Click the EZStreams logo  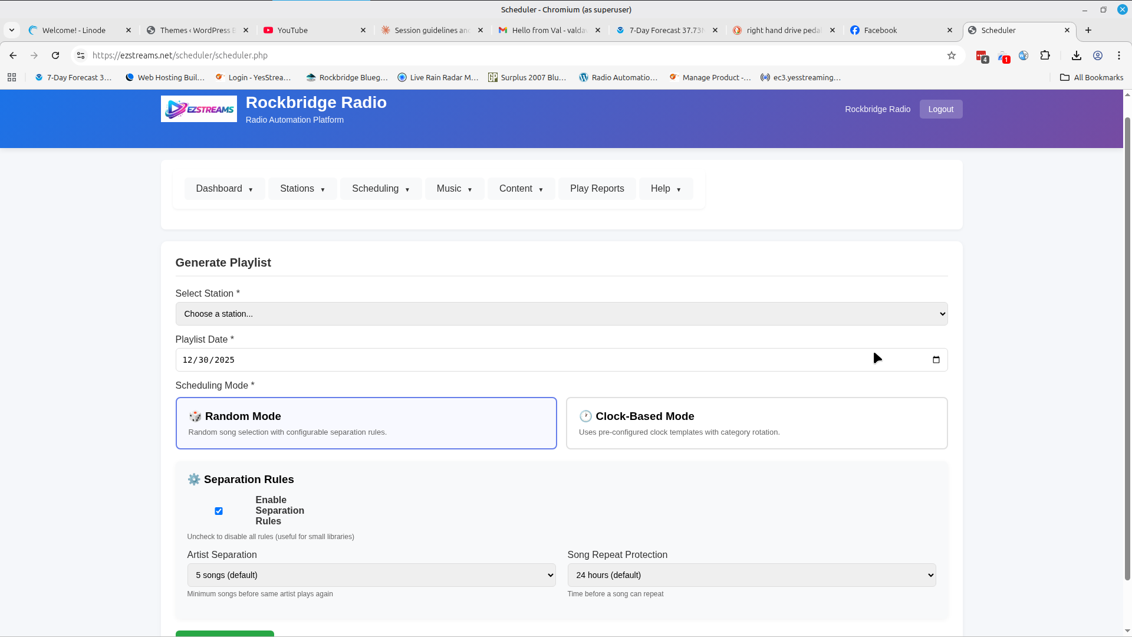point(199,109)
